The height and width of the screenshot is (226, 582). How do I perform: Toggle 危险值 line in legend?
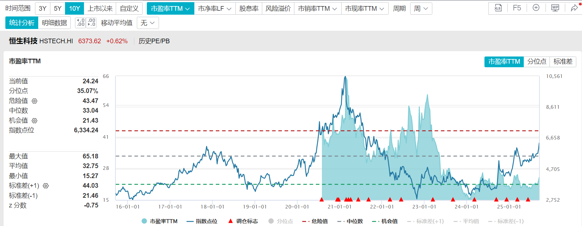pos(315,221)
